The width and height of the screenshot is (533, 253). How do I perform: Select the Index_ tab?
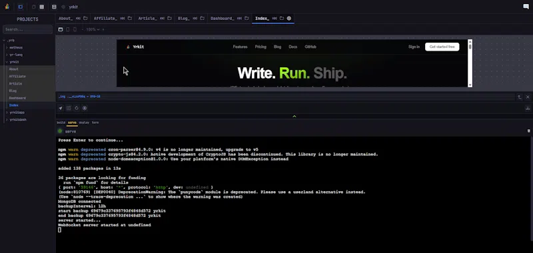click(262, 19)
